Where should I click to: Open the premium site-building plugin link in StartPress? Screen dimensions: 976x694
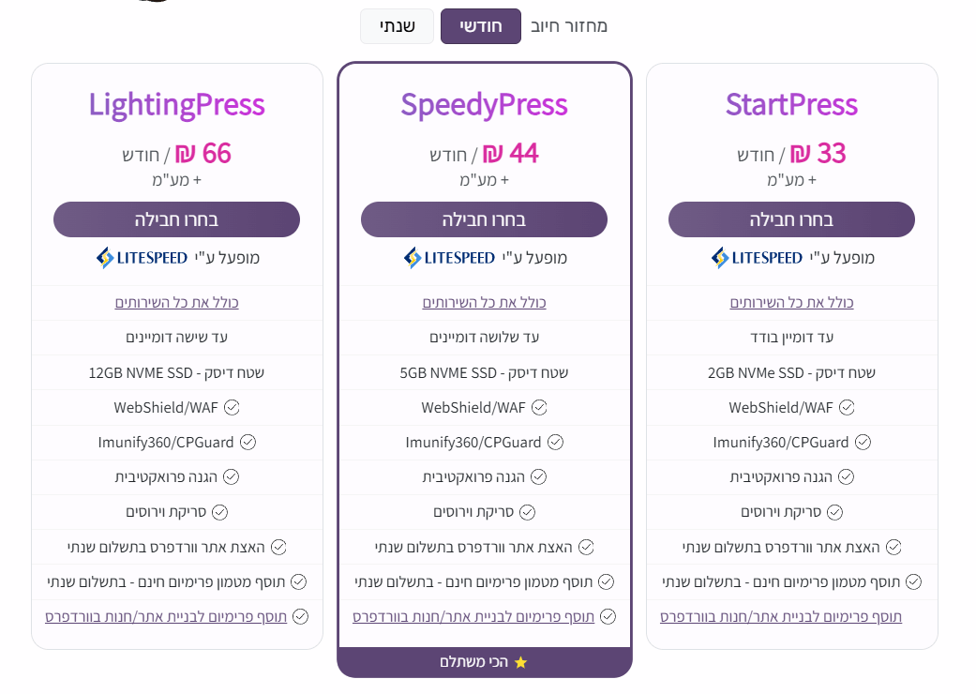(x=781, y=617)
